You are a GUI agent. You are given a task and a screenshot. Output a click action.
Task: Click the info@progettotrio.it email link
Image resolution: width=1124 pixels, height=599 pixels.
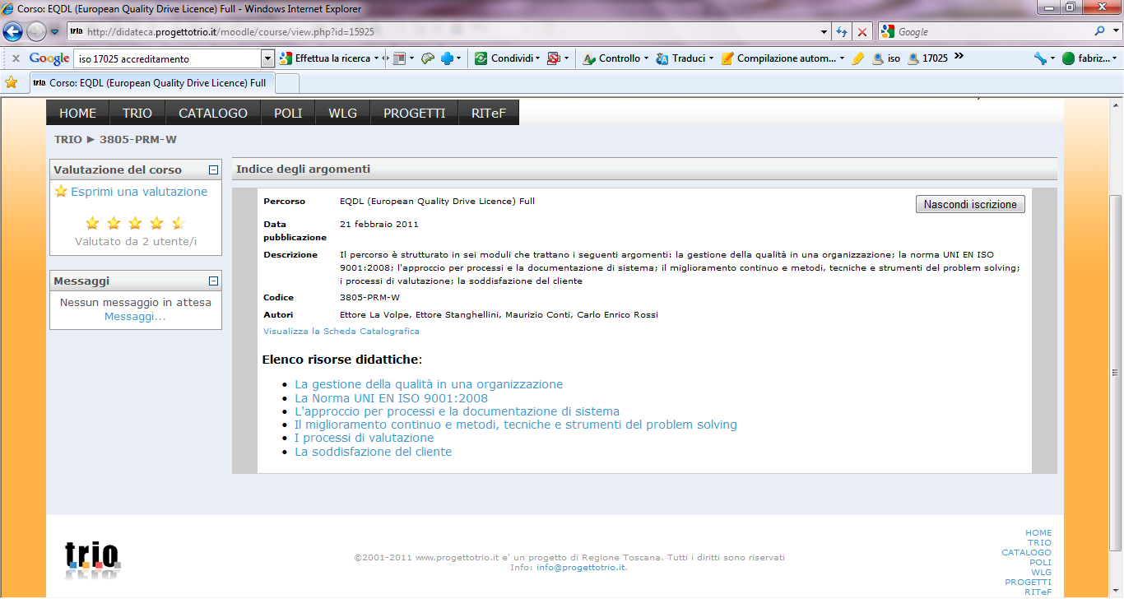(581, 568)
